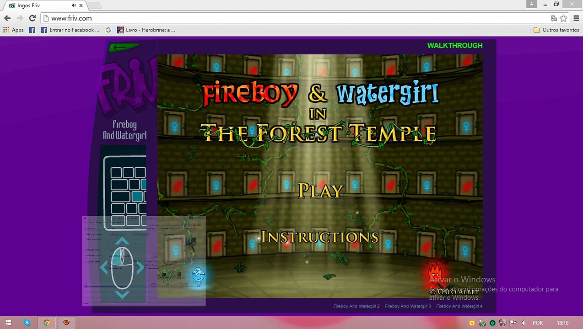Click the green shield tray icon
Screen dimensions: 583x329
492,323
